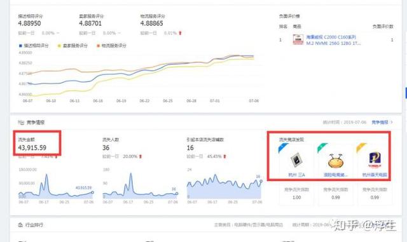The height and width of the screenshot is (242, 407).
Task: Toggle the orange 物流服务评分 legend series
Action: pos(111,46)
